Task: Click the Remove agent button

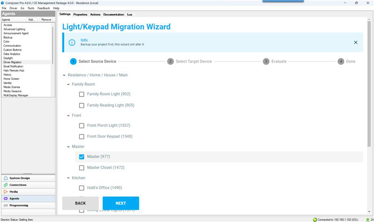Action: (x=46, y=20)
